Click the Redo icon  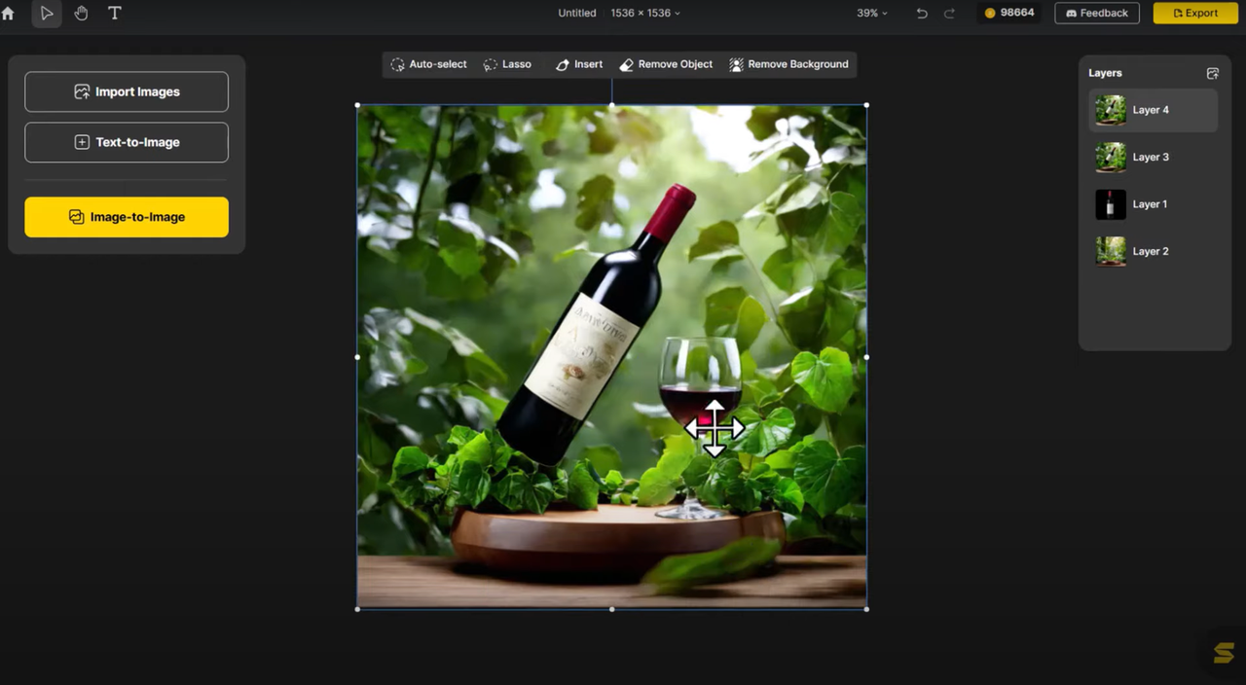pos(948,13)
